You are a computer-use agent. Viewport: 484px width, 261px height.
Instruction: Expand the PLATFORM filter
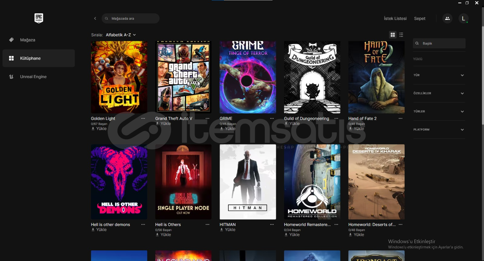click(439, 129)
